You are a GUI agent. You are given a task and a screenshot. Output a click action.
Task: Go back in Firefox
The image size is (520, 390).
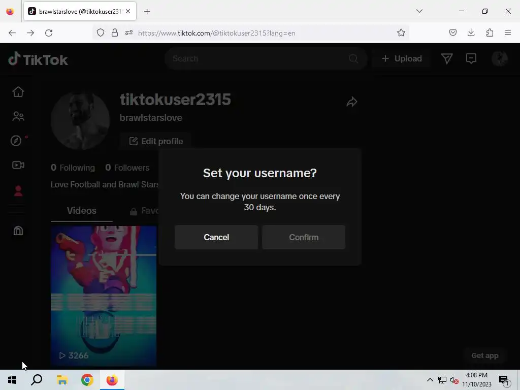coord(12,33)
